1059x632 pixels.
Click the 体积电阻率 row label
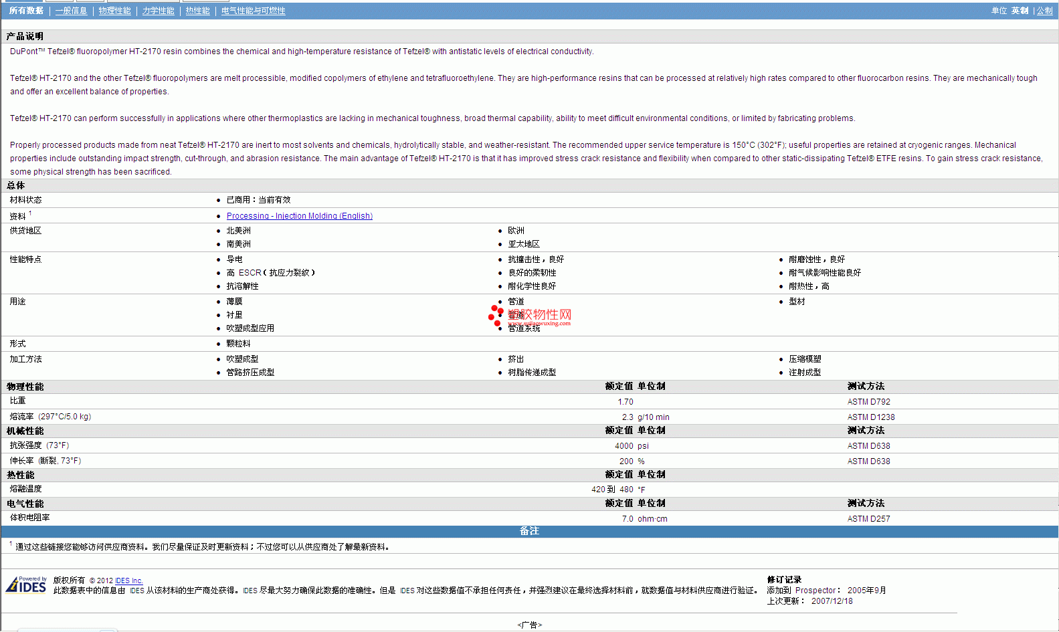(29, 518)
